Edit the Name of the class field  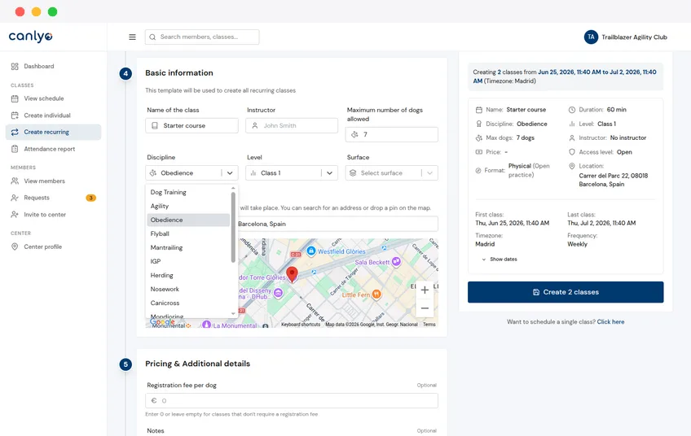pyautogui.click(x=191, y=126)
